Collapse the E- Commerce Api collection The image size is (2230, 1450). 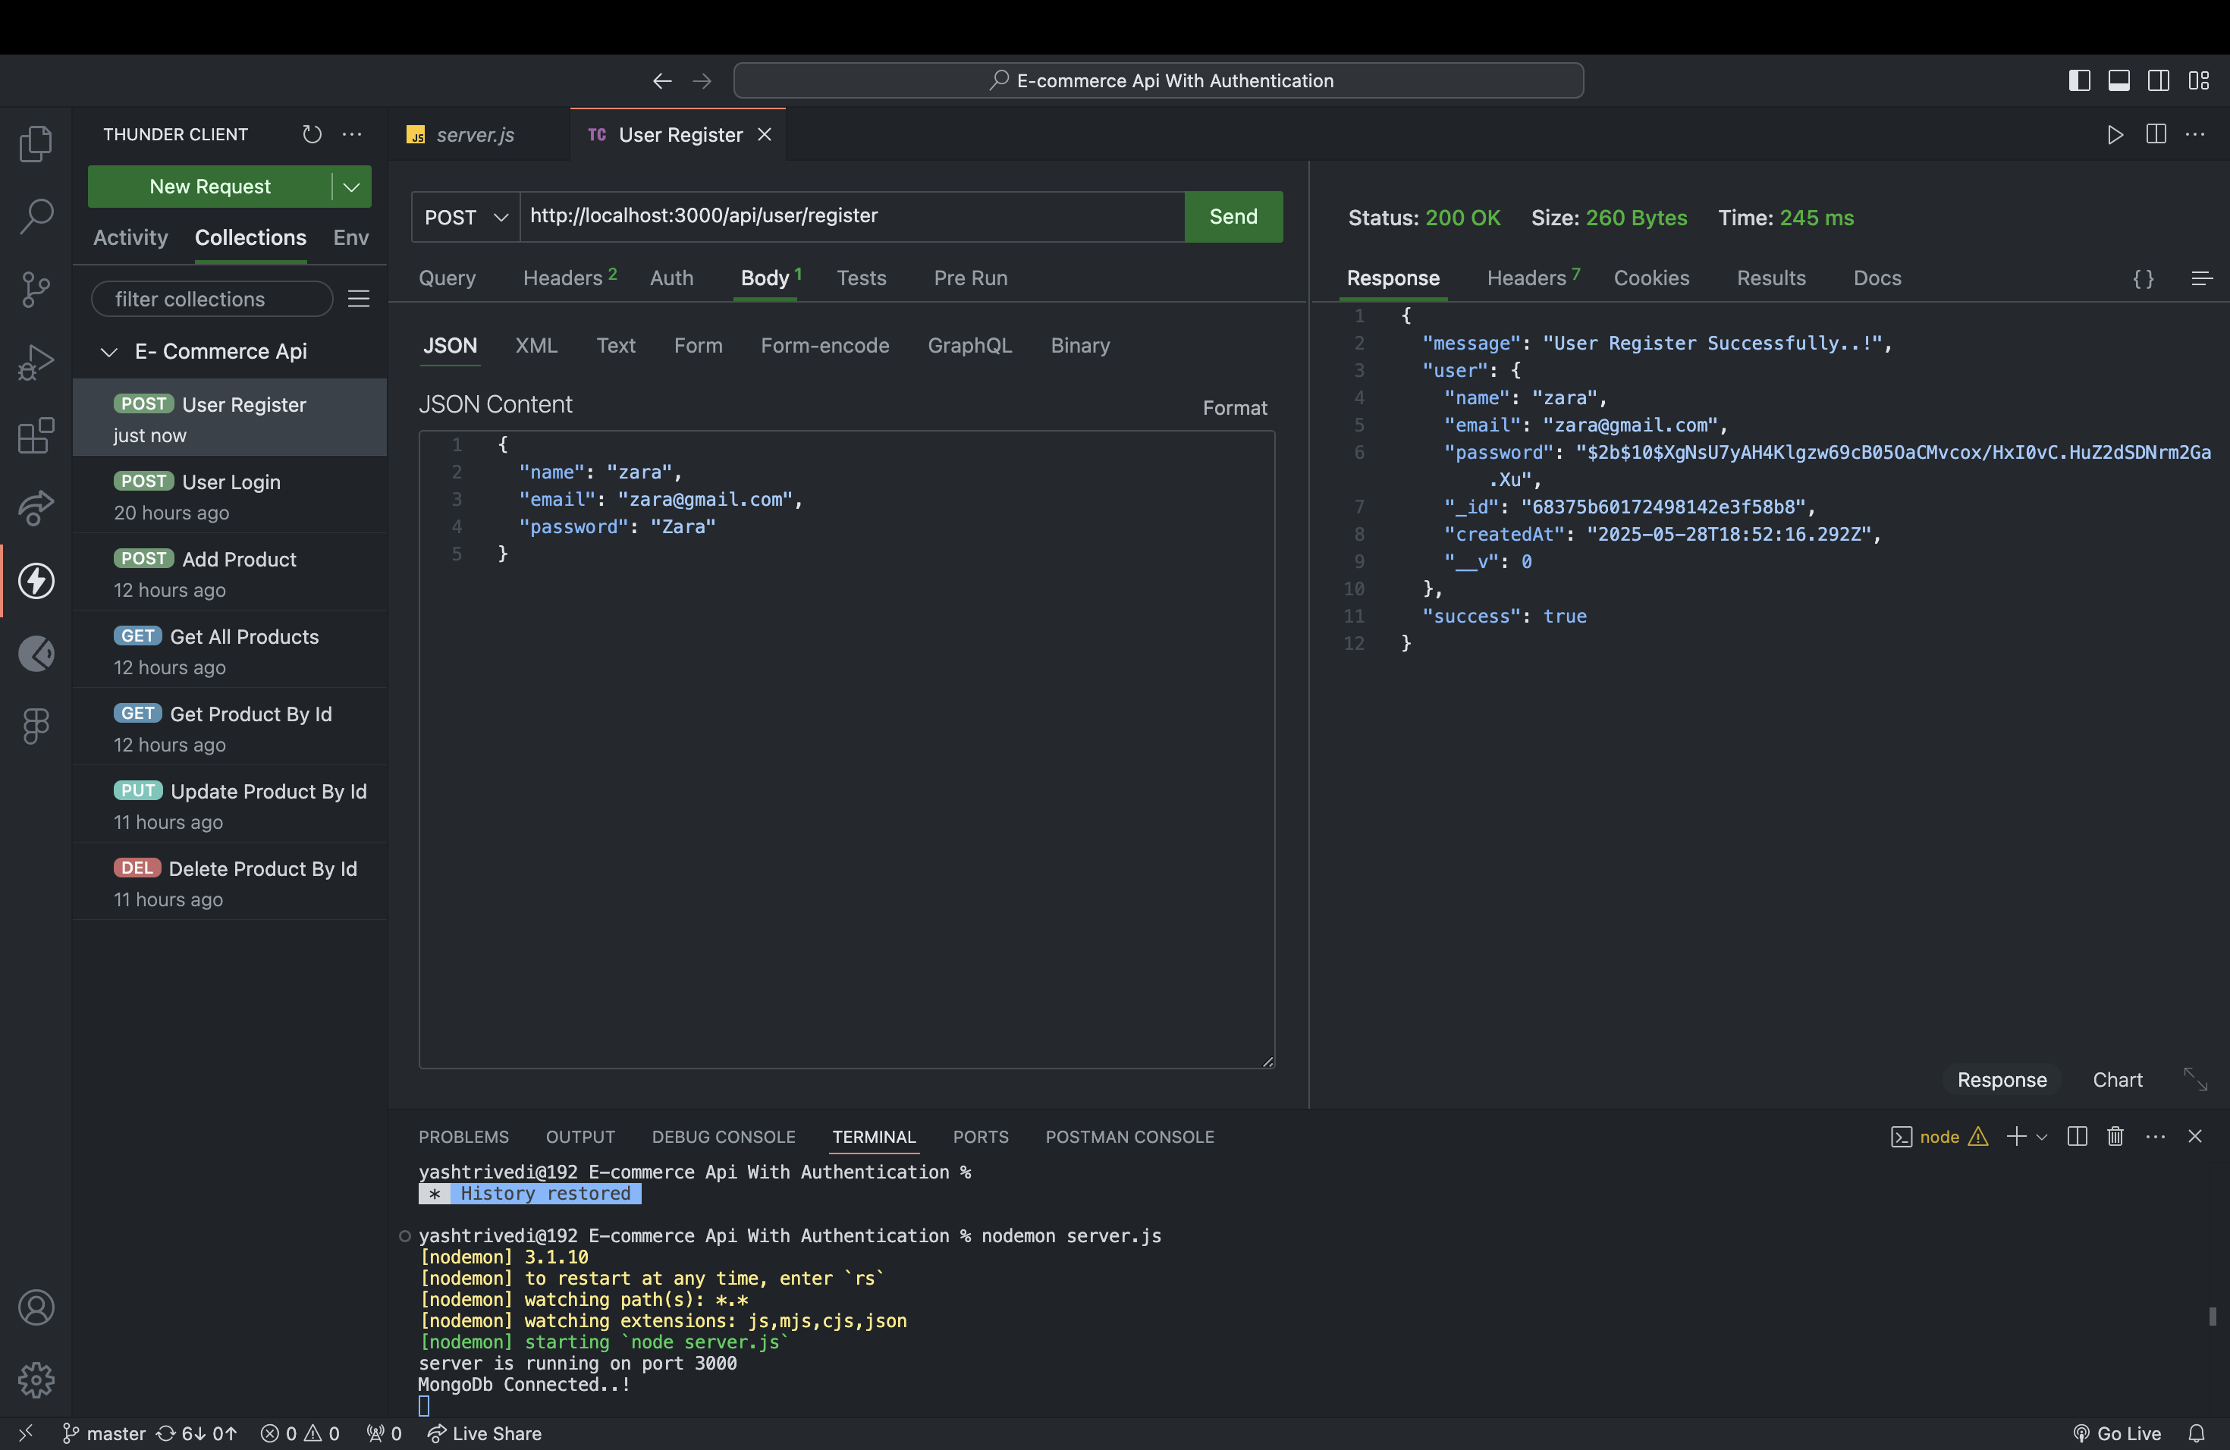(110, 351)
